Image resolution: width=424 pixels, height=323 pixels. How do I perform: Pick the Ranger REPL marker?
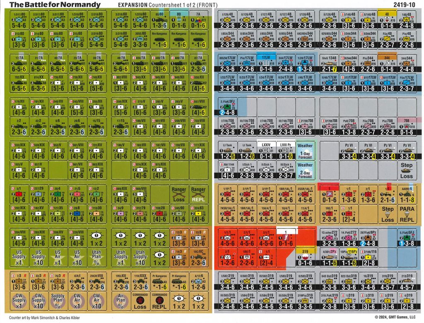pos(198,194)
